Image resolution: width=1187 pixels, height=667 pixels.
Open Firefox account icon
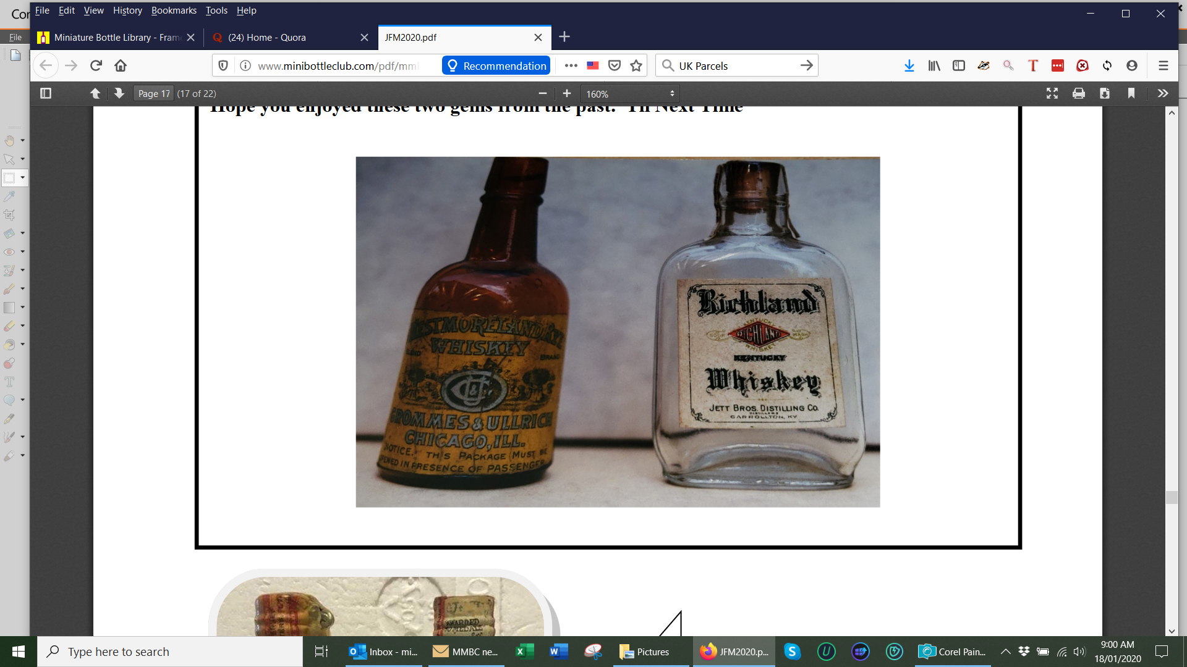[x=1132, y=65]
